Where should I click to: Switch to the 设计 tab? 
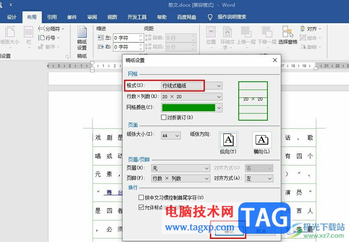pyautogui.click(x=11, y=17)
